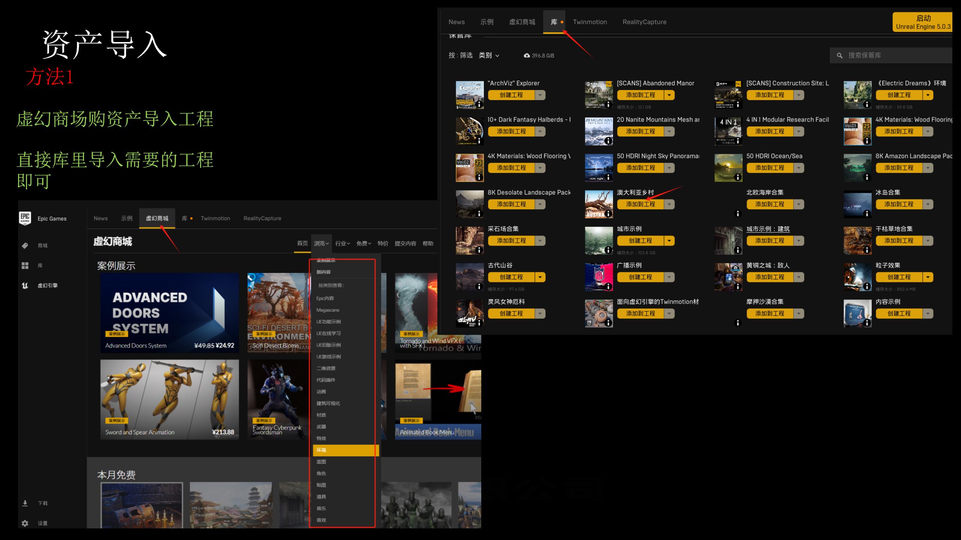The image size is (961, 540).
Task: Focus the 搜索保管库 search field
Action: [891, 55]
